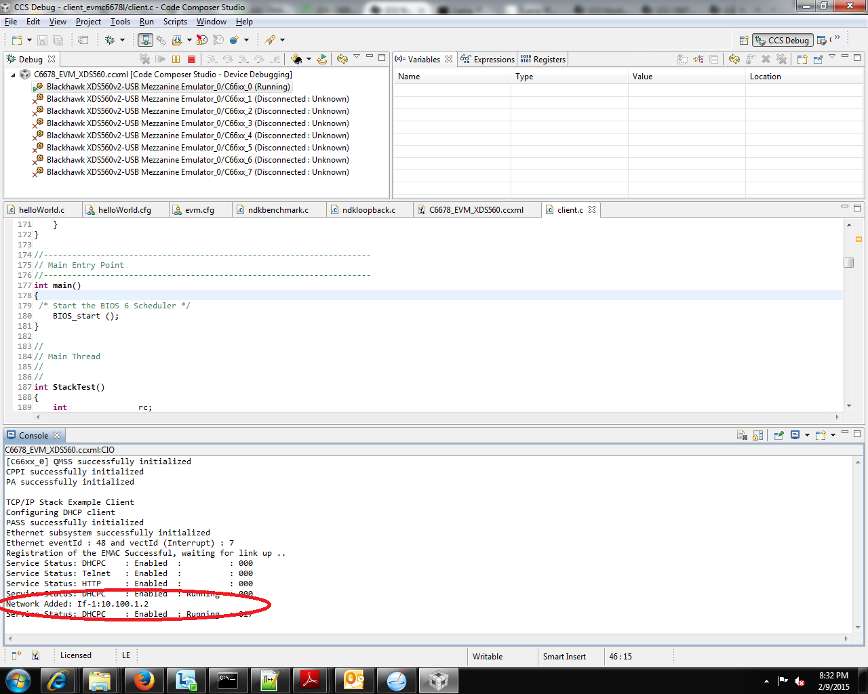The height and width of the screenshot is (694, 868).
Task: Click the bug-shaped Debug launch icon
Action: [111, 41]
